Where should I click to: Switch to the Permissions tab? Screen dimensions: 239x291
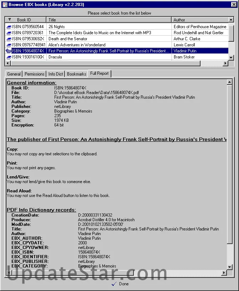click(34, 74)
